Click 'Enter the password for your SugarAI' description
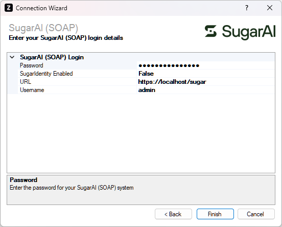This screenshot has height=227, width=282. [72, 188]
